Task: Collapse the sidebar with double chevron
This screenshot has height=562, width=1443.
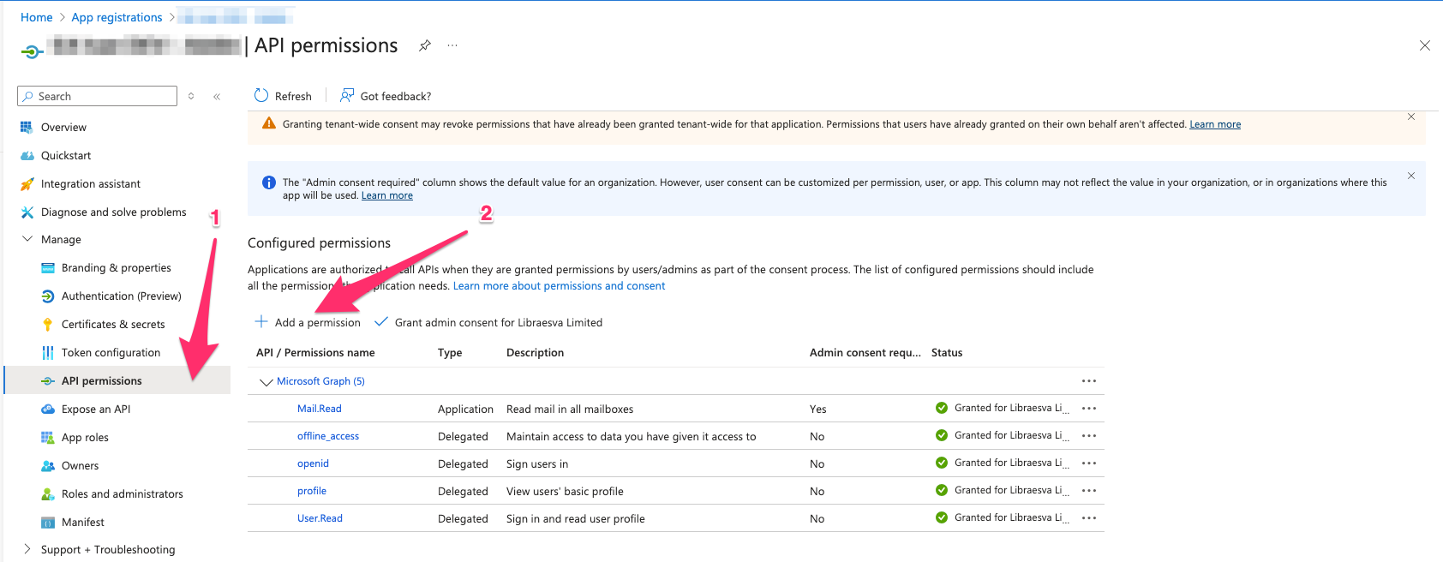Action: click(217, 96)
